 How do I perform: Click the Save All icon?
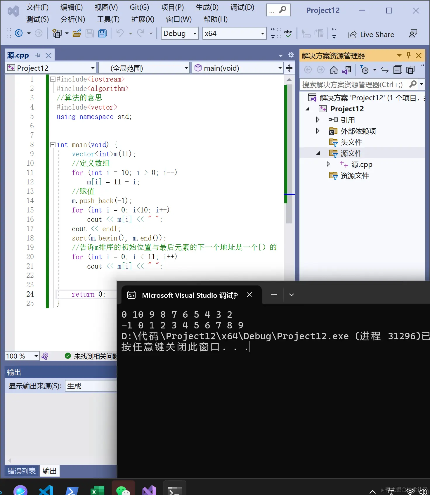click(102, 33)
